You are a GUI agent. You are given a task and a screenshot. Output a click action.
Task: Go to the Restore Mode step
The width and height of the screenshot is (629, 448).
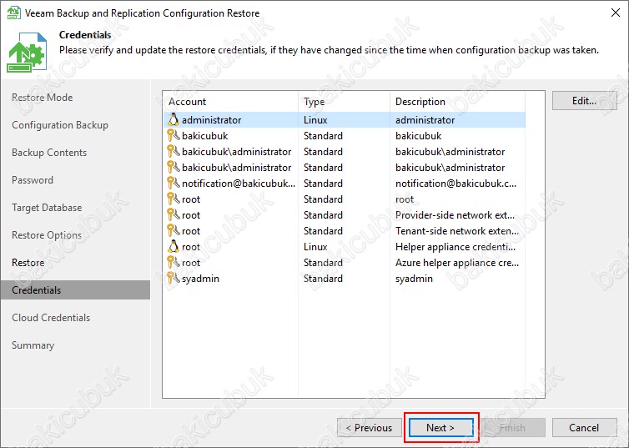pyautogui.click(x=42, y=98)
